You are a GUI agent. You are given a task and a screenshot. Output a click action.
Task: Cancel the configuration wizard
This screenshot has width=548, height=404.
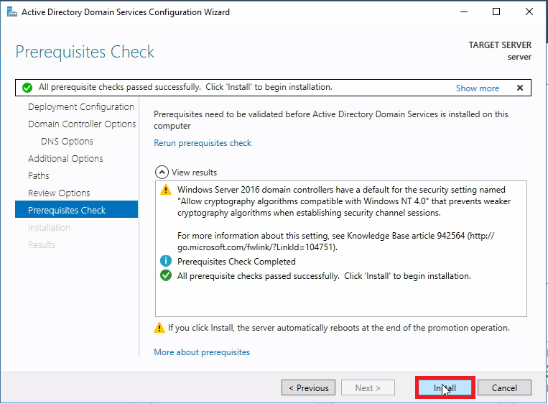click(504, 388)
